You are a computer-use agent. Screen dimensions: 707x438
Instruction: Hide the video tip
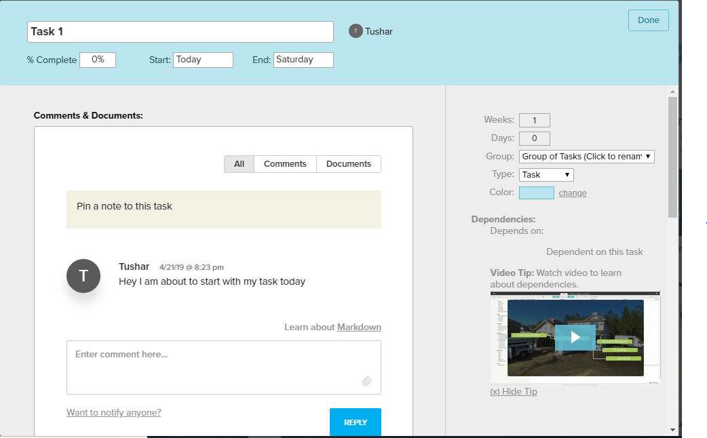514,391
